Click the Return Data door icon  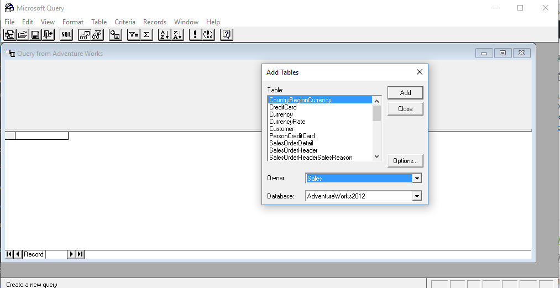tap(48, 35)
